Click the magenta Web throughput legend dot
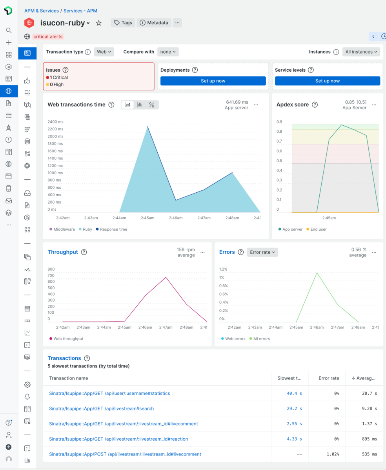The image size is (386, 470). click(x=51, y=339)
